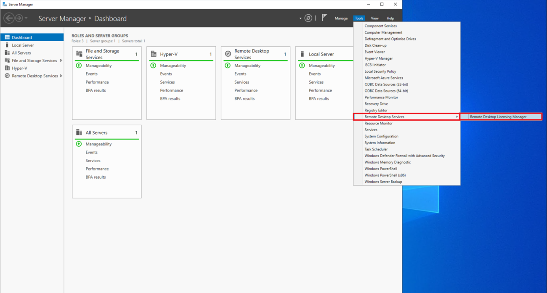Click green status icon in Local Server tile
Screen dimensions: 547x293
click(x=302, y=66)
